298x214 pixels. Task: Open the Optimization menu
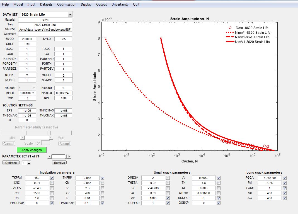coord(67,4)
